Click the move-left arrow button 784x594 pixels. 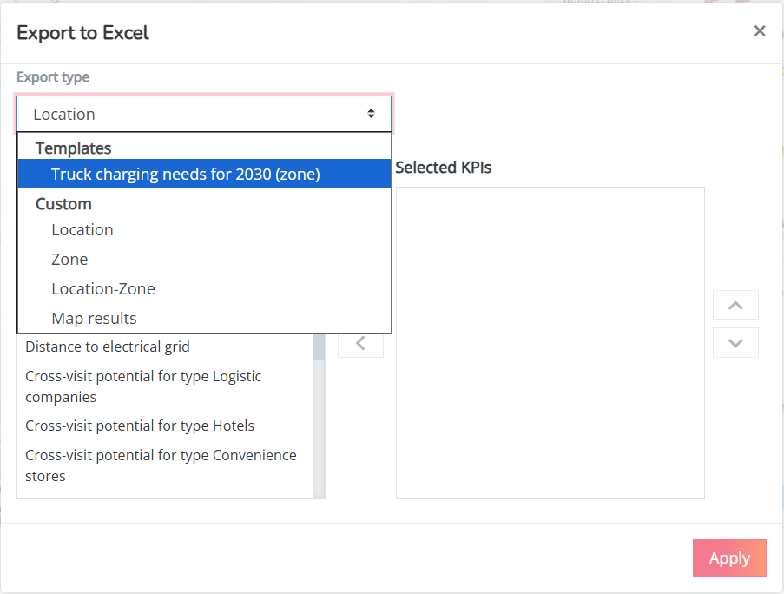pyautogui.click(x=360, y=343)
